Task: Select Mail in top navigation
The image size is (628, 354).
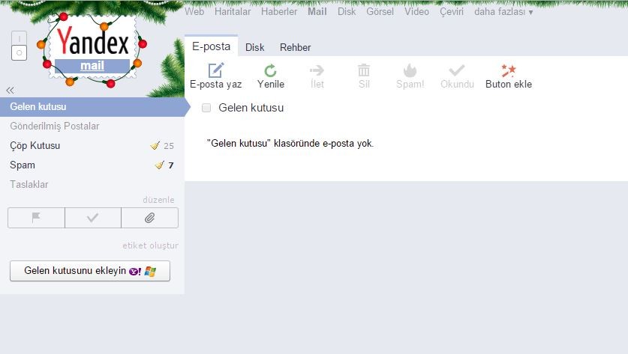Action: pyautogui.click(x=317, y=11)
